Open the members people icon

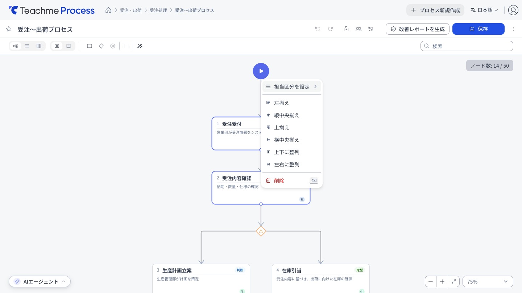coord(359,29)
